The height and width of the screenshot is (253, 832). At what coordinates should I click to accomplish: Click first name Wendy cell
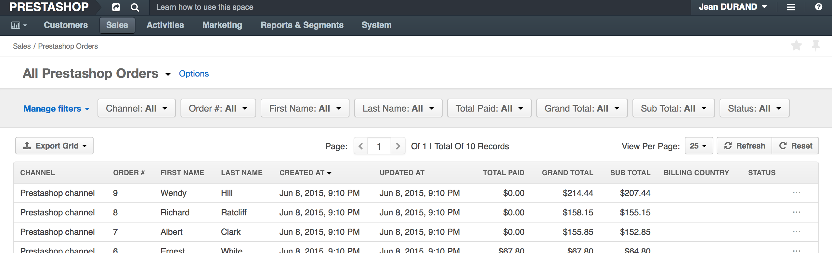pos(174,193)
